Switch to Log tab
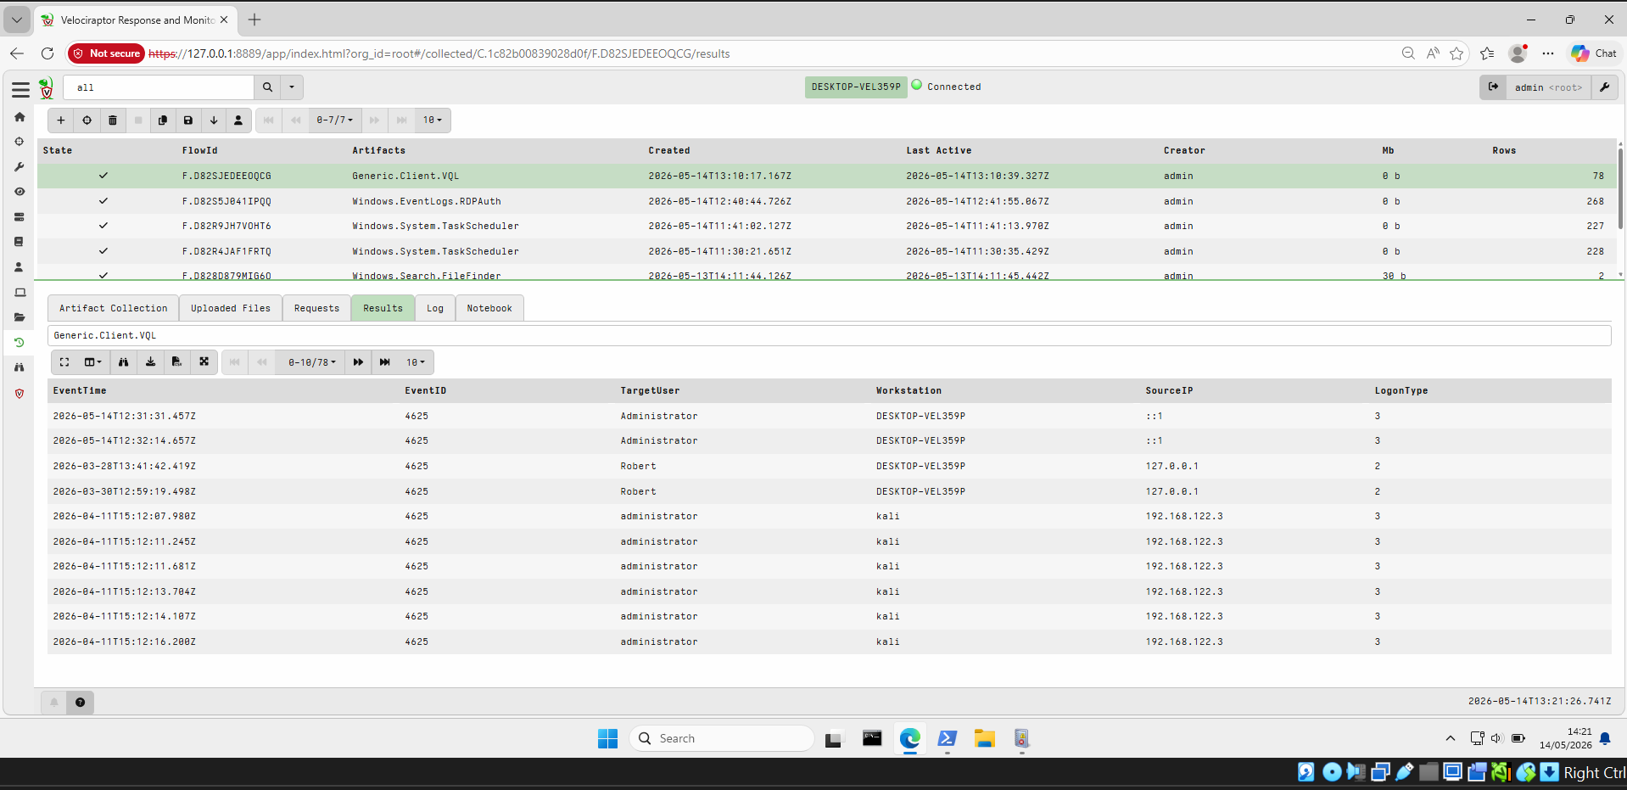 click(x=435, y=308)
